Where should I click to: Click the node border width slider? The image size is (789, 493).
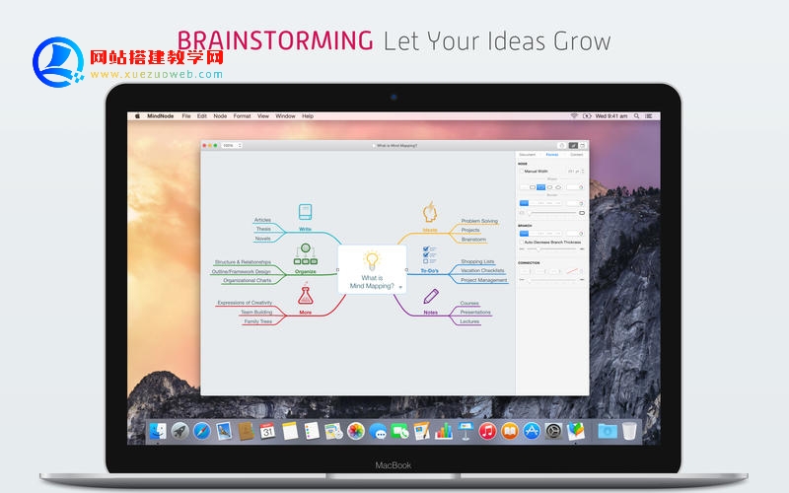pos(551,213)
